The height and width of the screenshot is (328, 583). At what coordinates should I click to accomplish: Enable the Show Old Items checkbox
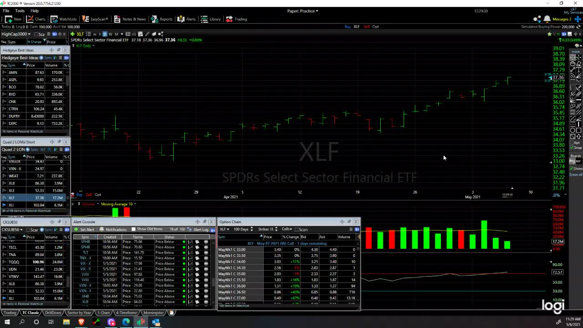[x=133, y=229]
